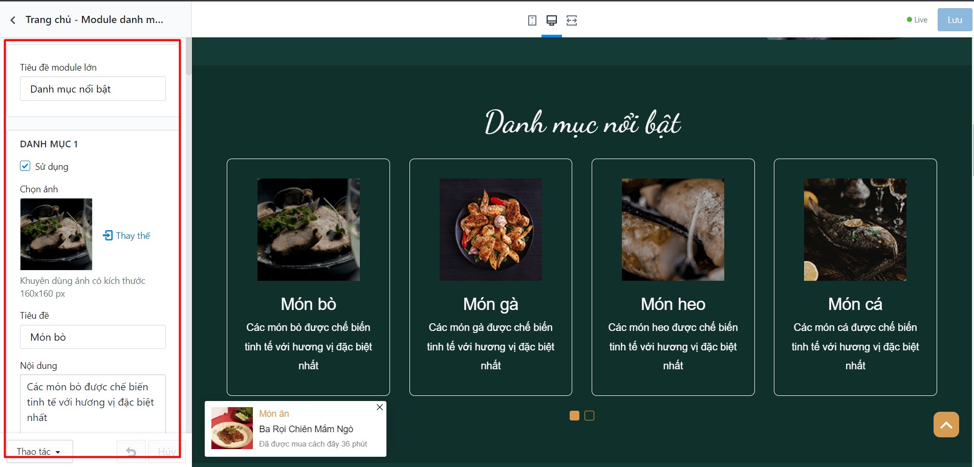The width and height of the screenshot is (974, 467).
Task: Close the Ba Rọi Chiên Mắm Ngò popup
Action: pyautogui.click(x=380, y=407)
